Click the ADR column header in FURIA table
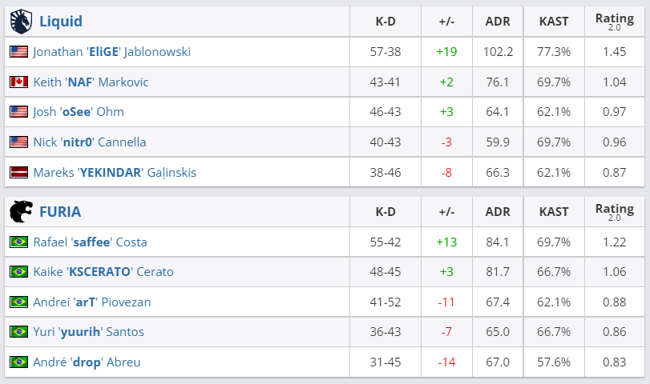650x384 pixels. click(498, 212)
